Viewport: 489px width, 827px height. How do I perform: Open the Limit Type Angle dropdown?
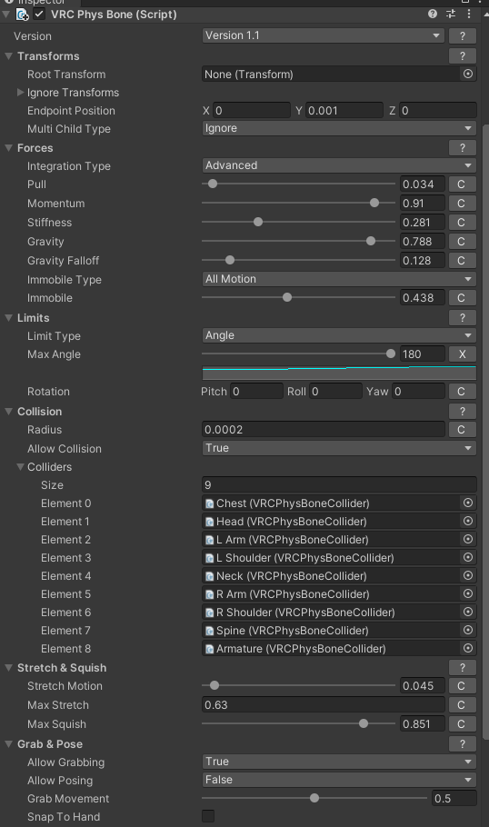click(x=339, y=335)
